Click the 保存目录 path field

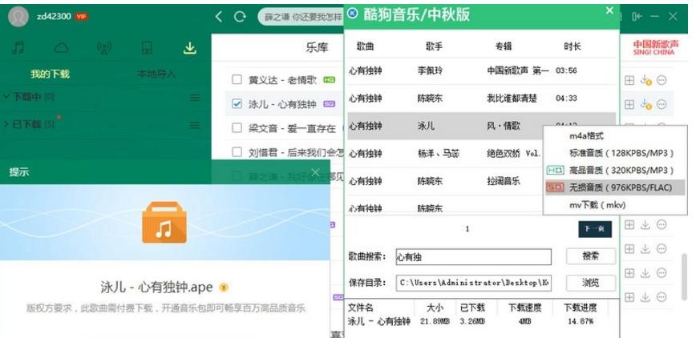point(474,283)
